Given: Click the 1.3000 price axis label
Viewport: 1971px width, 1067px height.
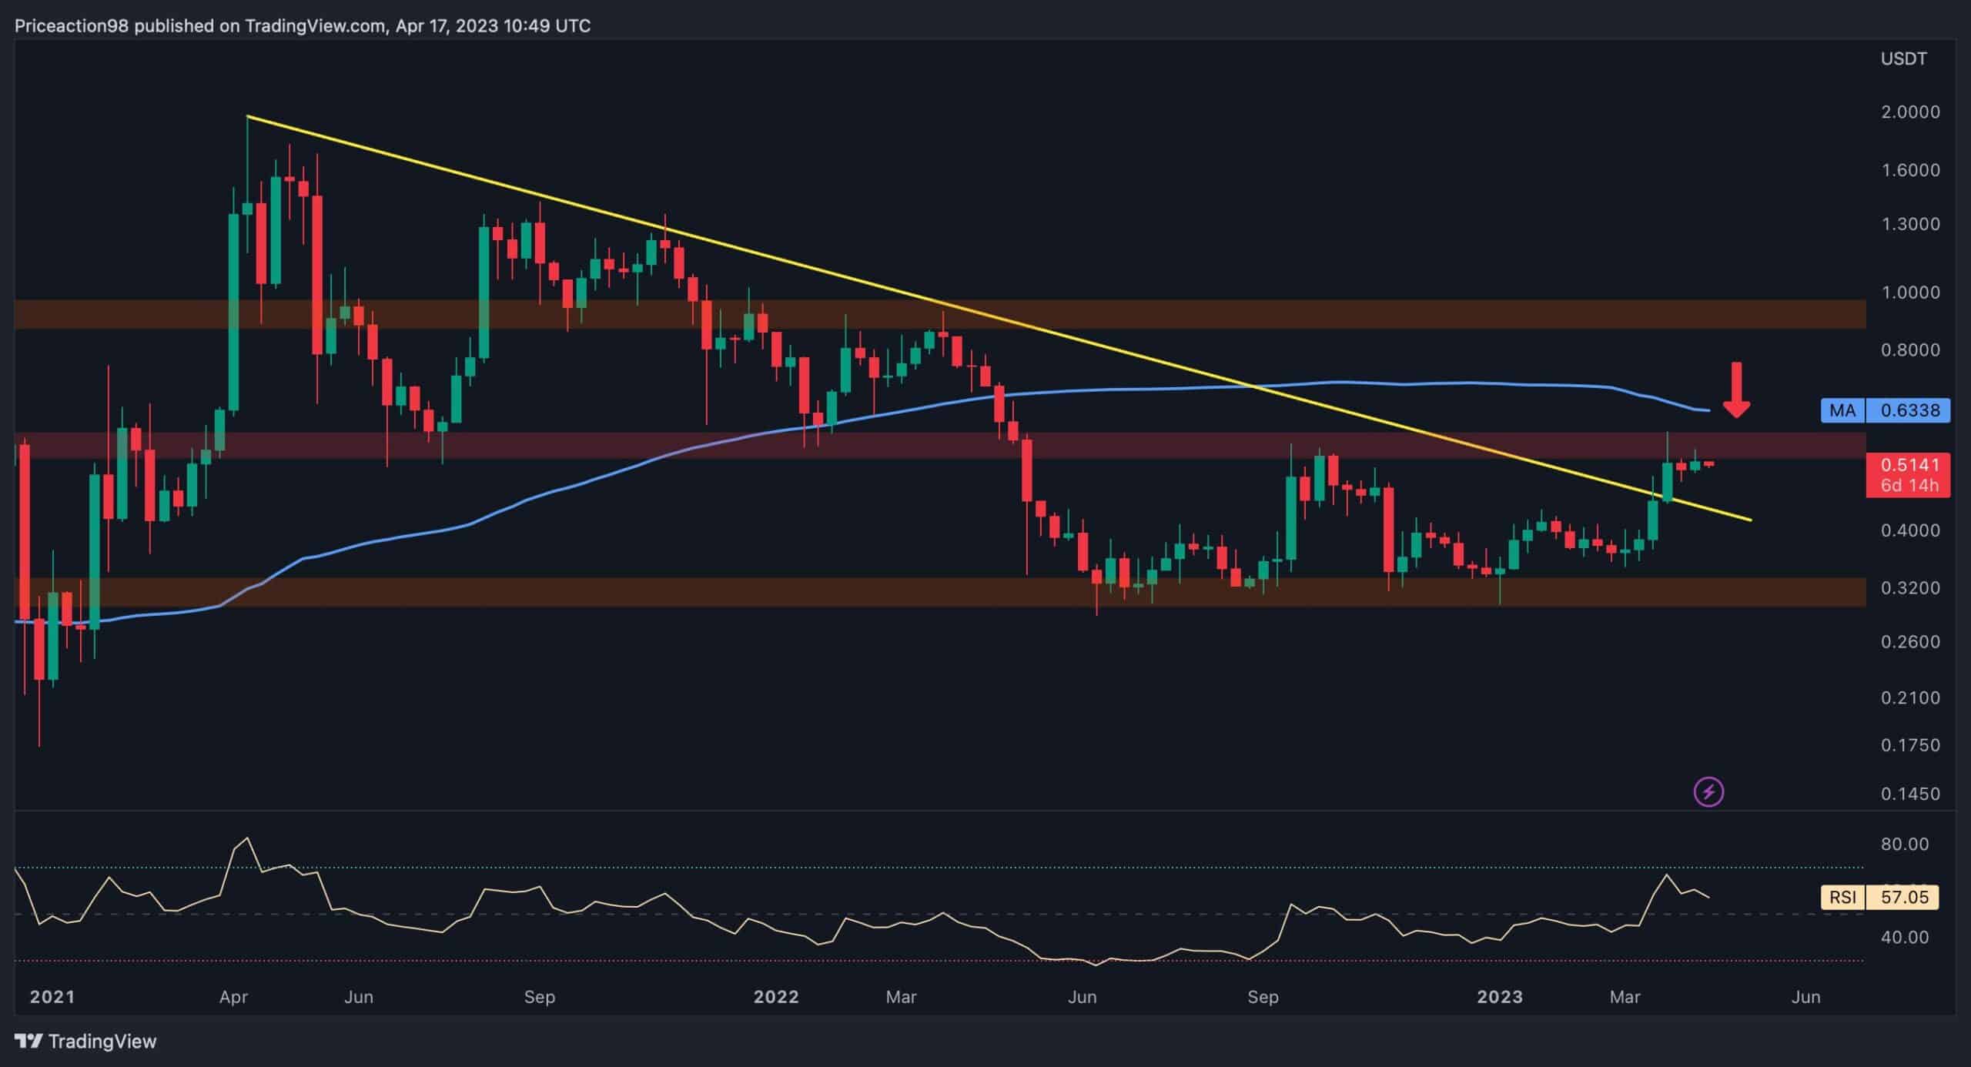Looking at the screenshot, I should click(1910, 224).
